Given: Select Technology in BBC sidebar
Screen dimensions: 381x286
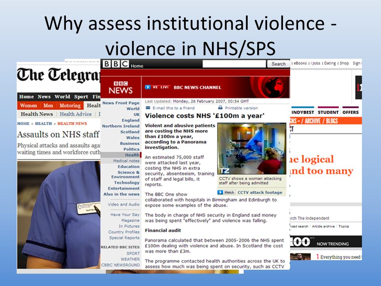Looking at the screenshot, I should [127, 183].
